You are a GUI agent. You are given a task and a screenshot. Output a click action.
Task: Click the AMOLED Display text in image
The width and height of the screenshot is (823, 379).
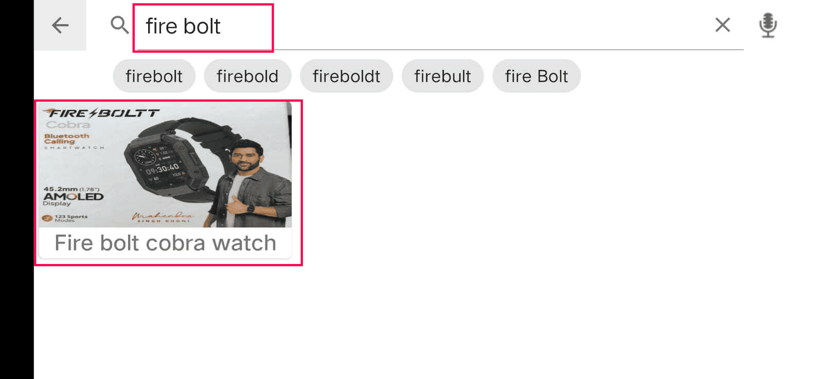(x=73, y=196)
